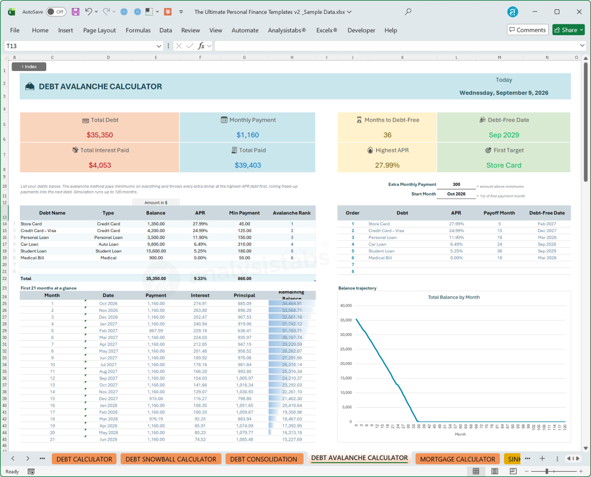Switch to the Insert ribbon tab
This screenshot has width=591, height=477.
(x=66, y=30)
